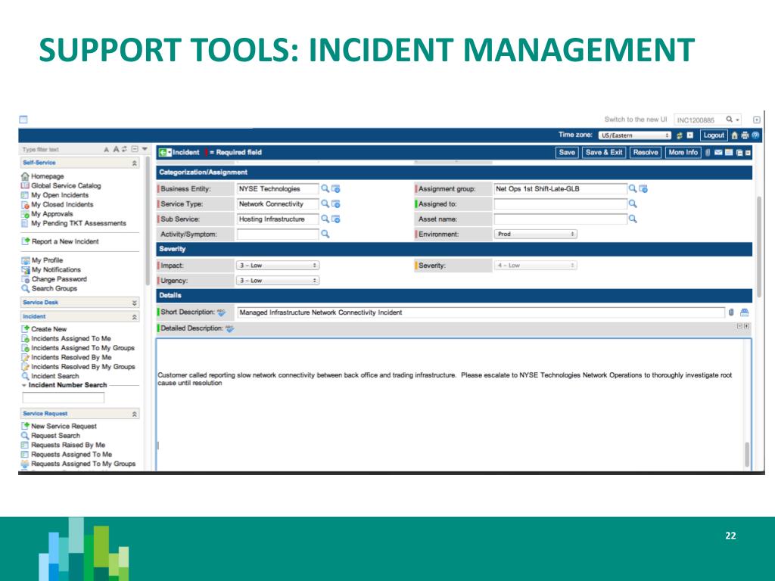
Task: Click the Incident Number Search input box
Action: (x=64, y=398)
